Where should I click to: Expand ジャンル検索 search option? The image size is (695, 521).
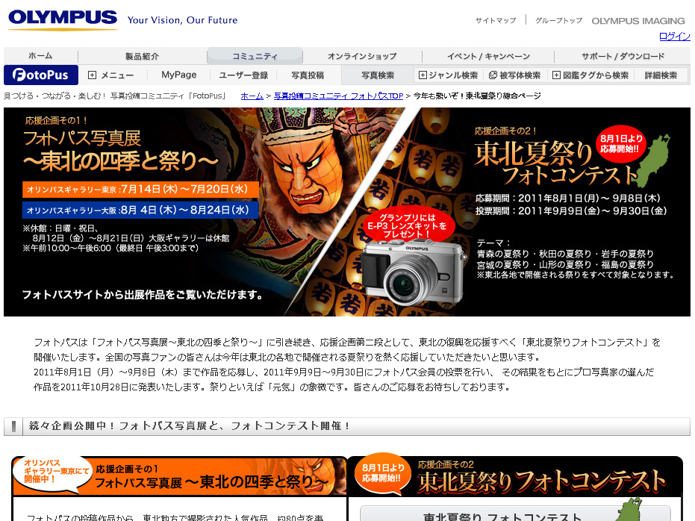(x=448, y=75)
